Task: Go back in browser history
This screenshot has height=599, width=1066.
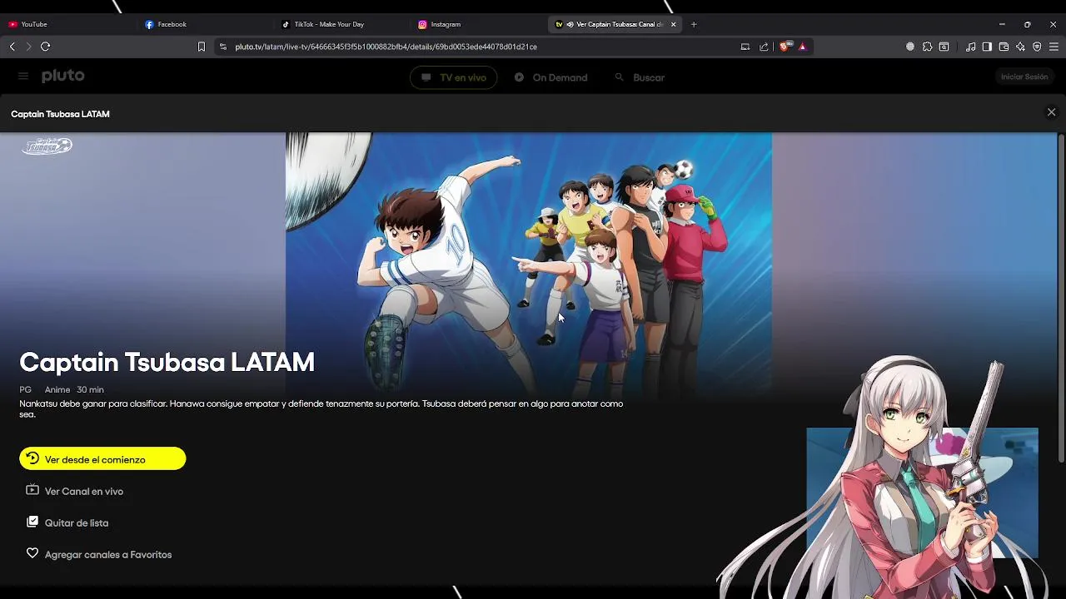Action: point(12,47)
